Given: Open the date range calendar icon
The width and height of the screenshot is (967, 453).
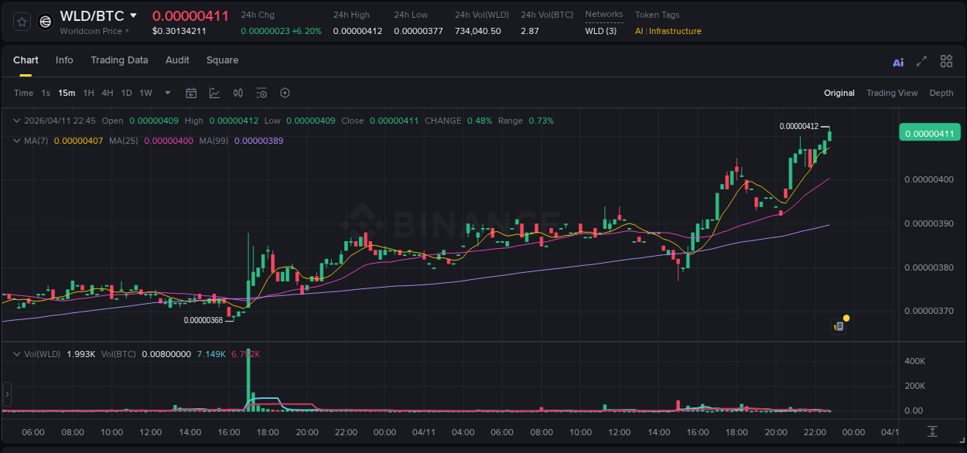Looking at the screenshot, I should click(191, 93).
